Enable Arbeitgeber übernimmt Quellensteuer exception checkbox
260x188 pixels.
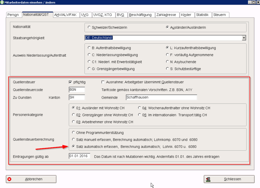[x=103, y=82]
